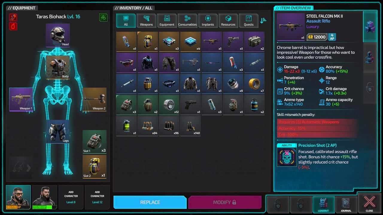Open the Consumables inventory tab

point(187,21)
